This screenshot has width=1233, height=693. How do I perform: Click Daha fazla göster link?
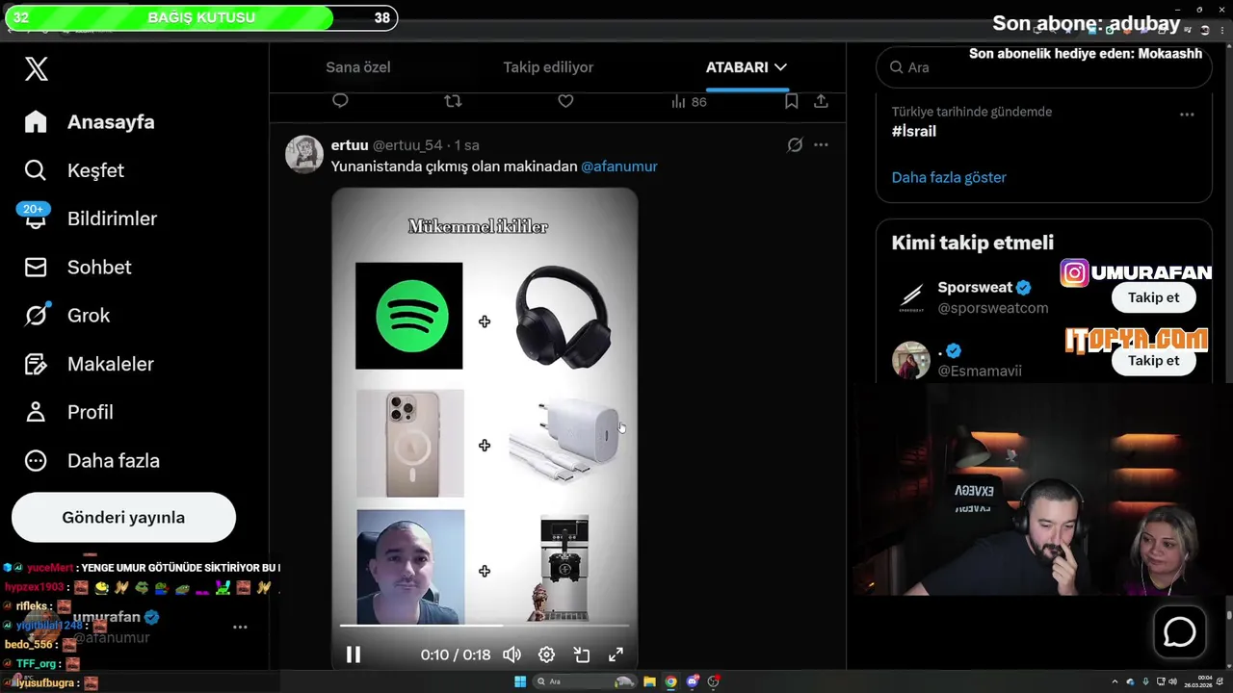[949, 177]
